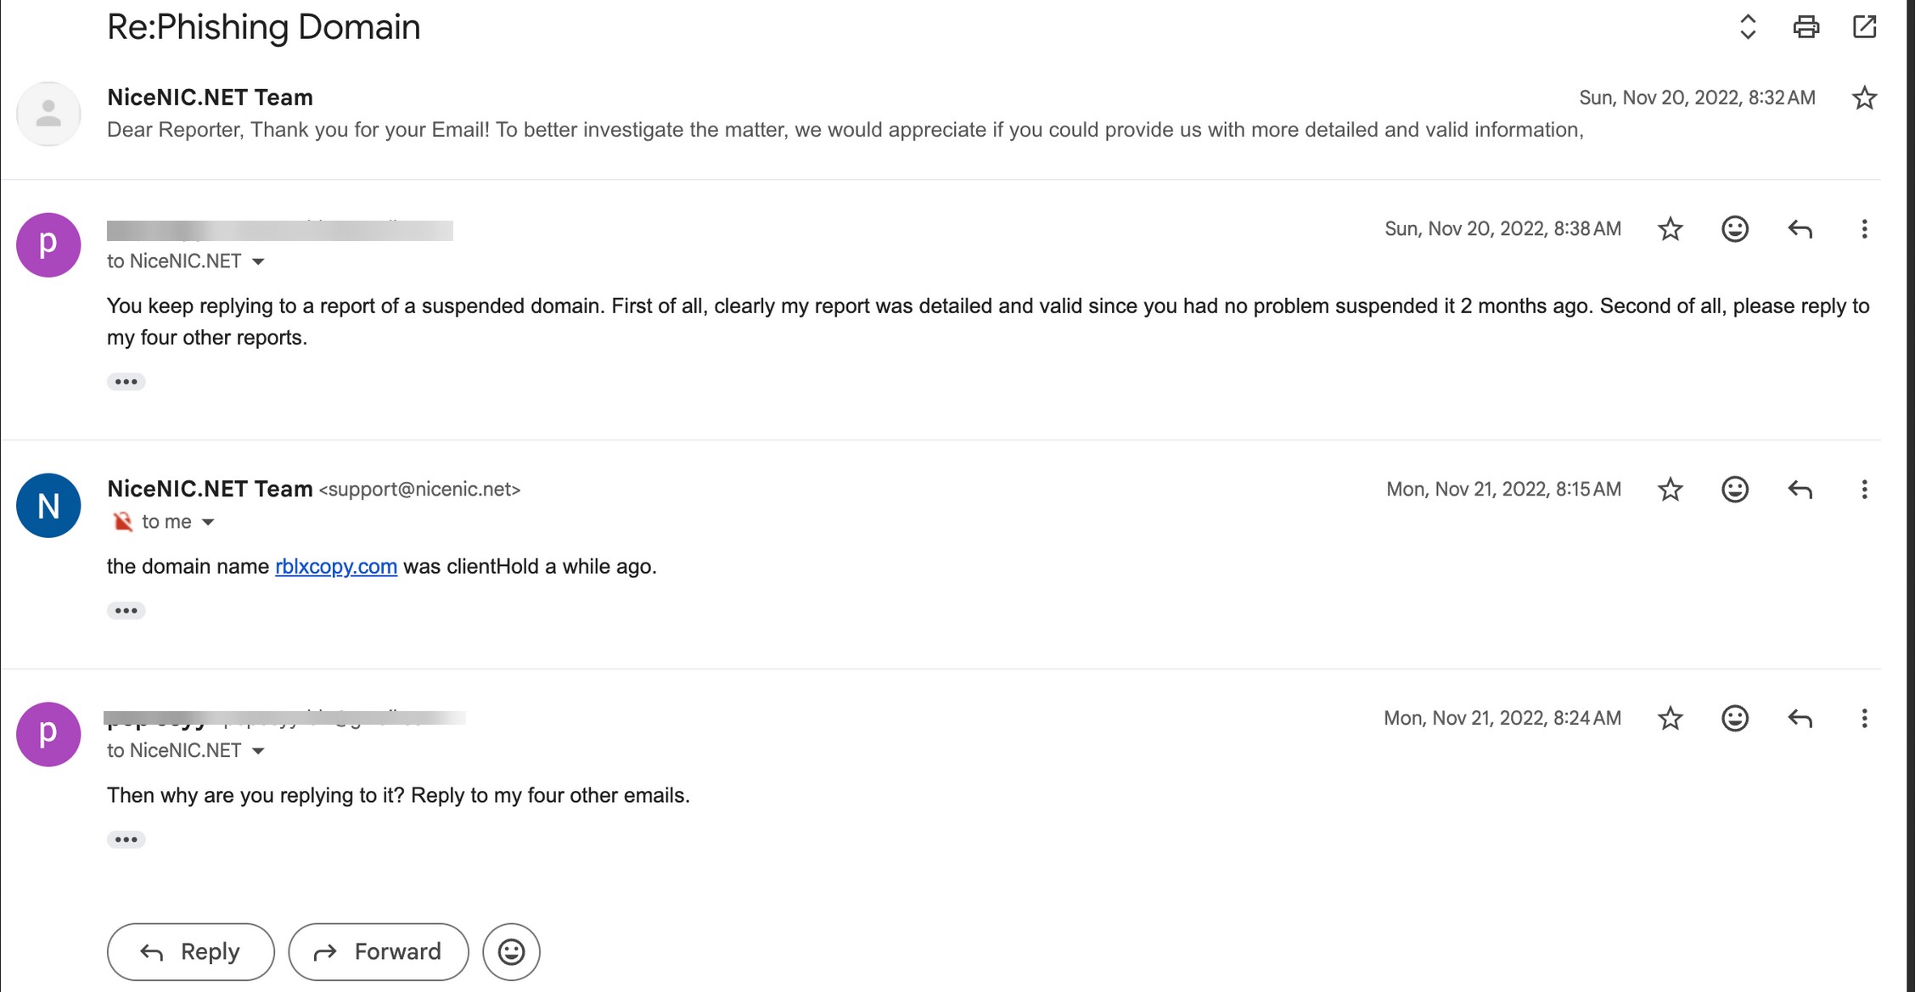Image resolution: width=1915 pixels, height=992 pixels.
Task: Star the 8:38 AM message
Action: pyautogui.click(x=1670, y=229)
